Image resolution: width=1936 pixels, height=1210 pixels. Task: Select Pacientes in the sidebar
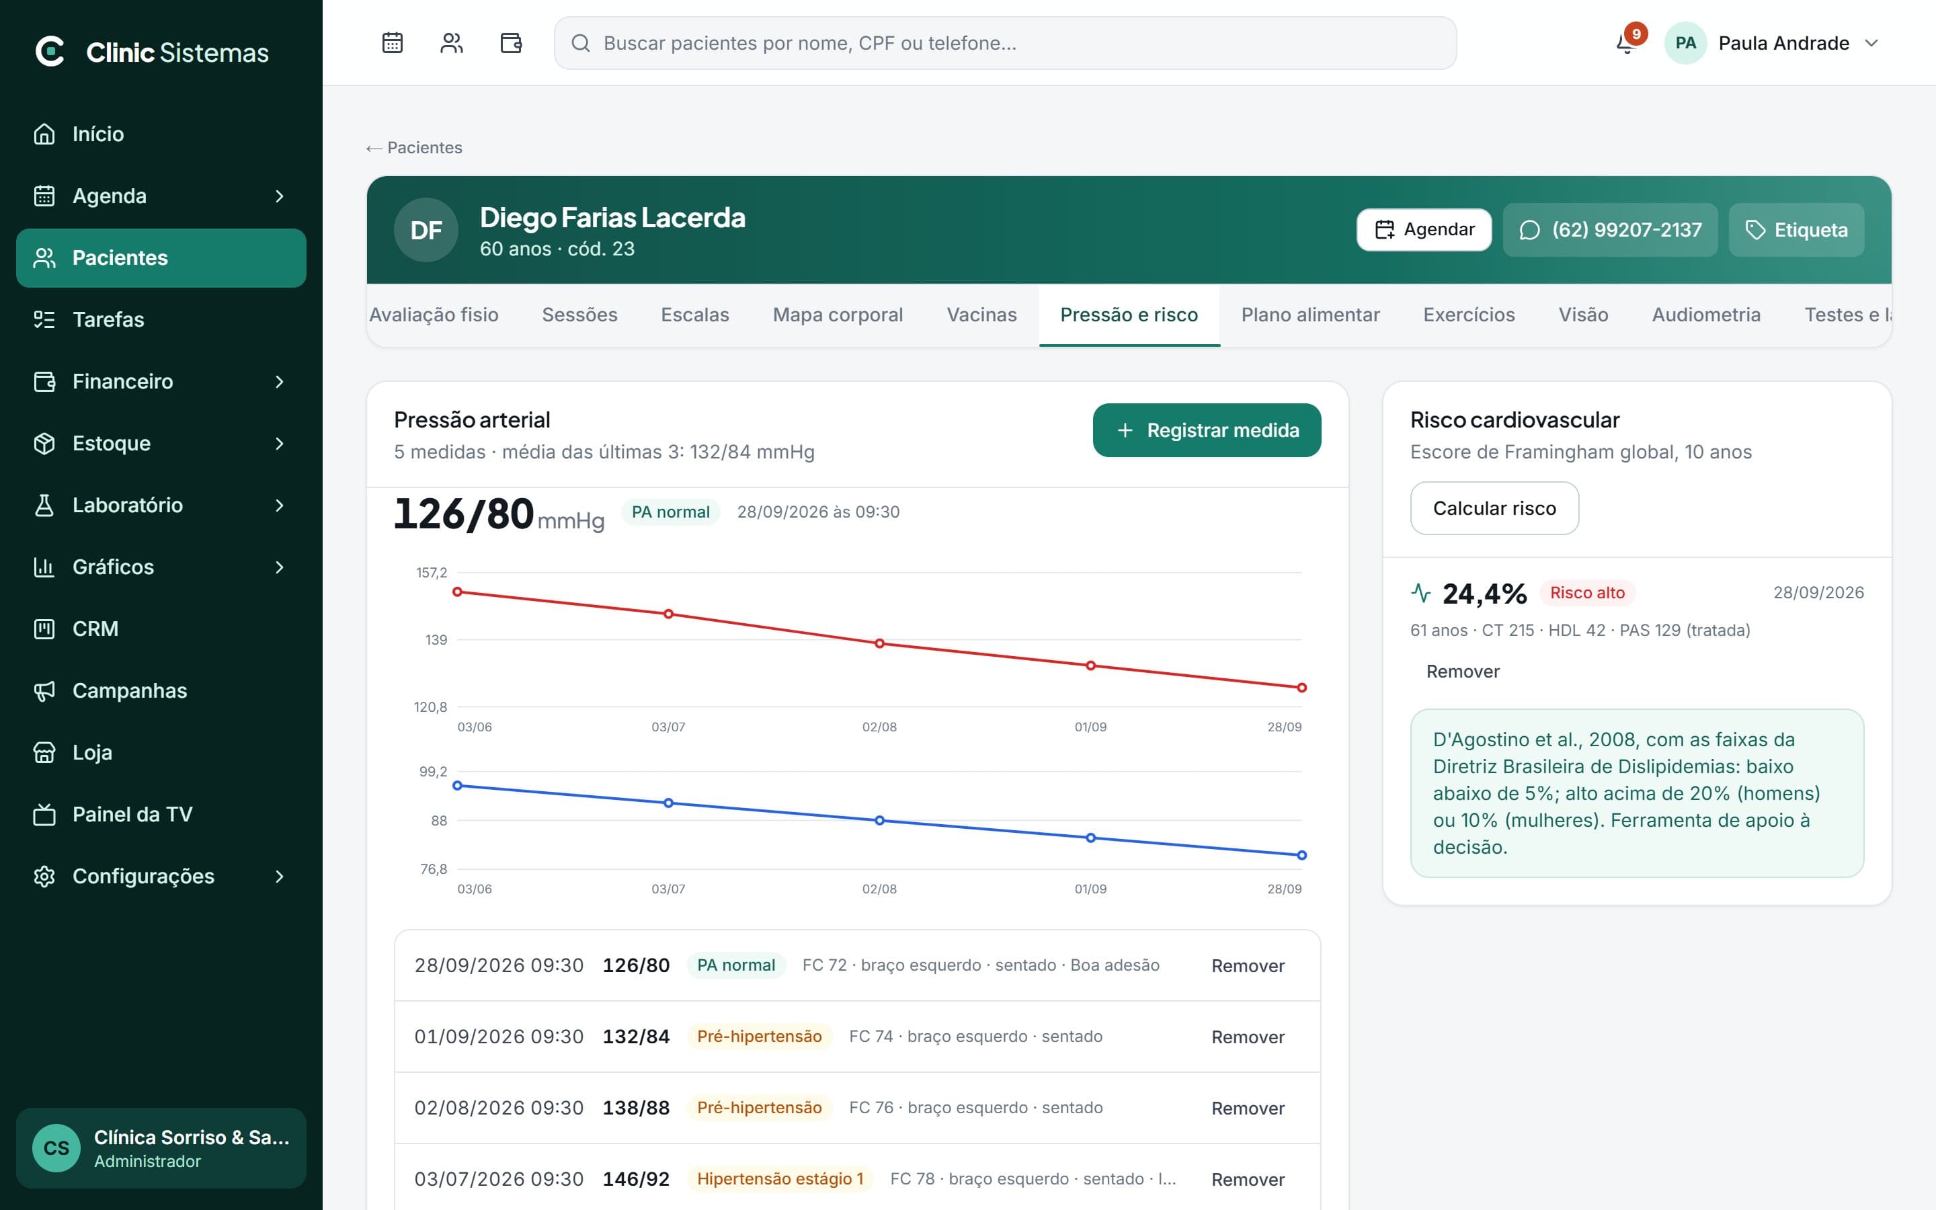[x=161, y=257]
